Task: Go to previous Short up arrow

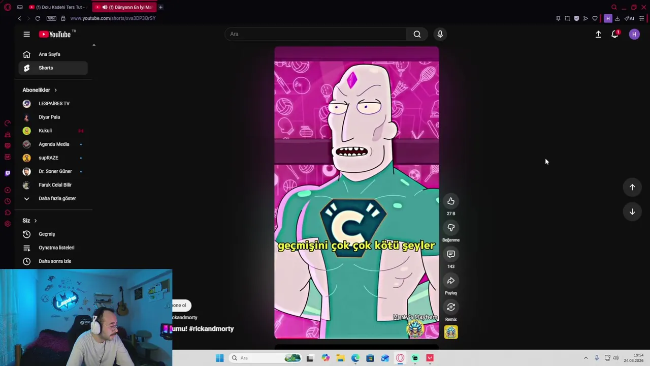Action: pos(632,187)
